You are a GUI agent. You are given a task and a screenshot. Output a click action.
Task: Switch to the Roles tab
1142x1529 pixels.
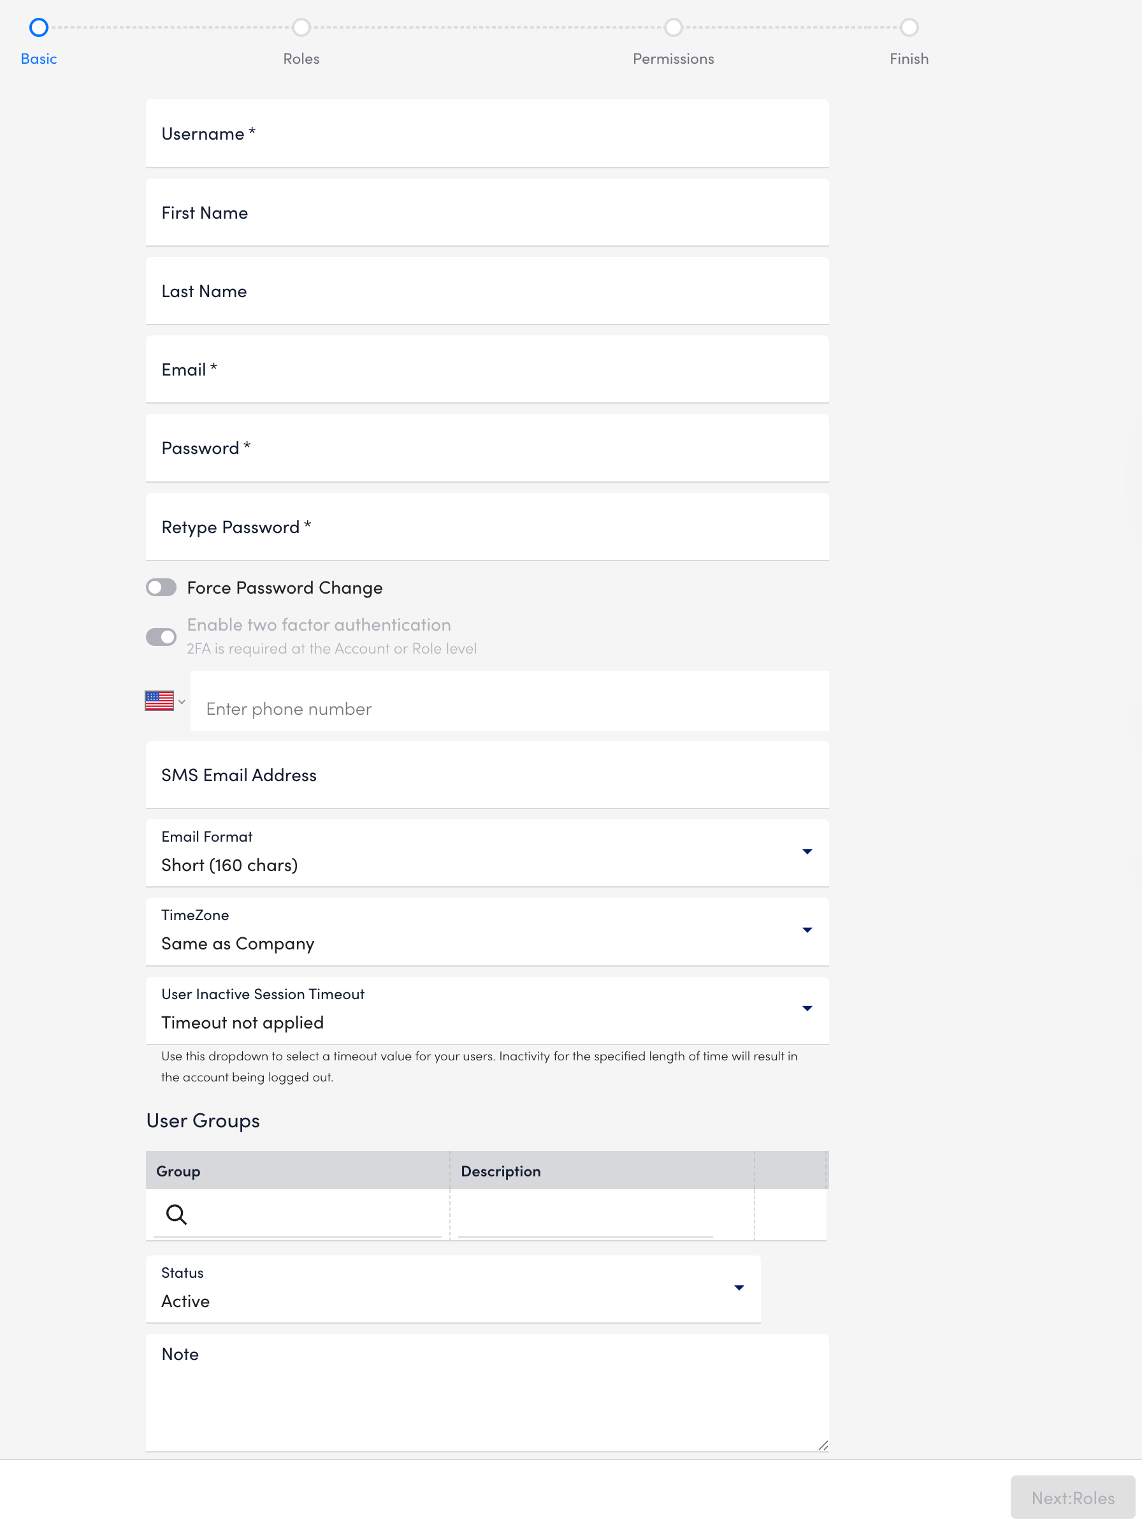coord(301,59)
